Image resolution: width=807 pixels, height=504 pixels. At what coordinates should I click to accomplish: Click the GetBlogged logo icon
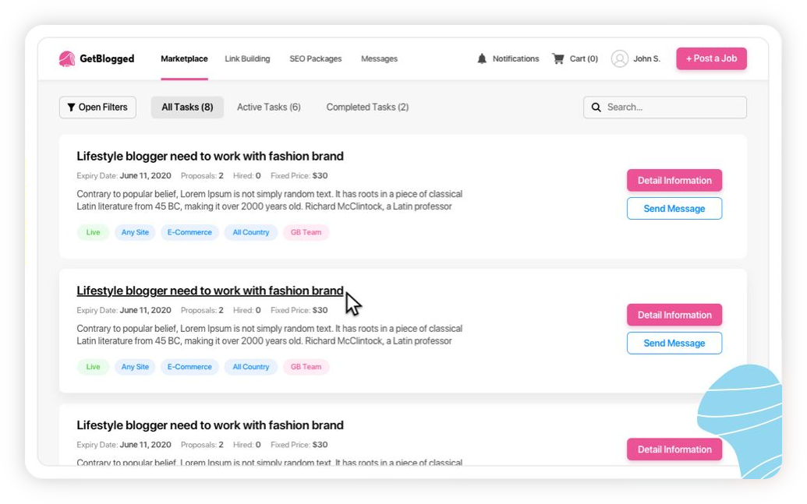67,58
